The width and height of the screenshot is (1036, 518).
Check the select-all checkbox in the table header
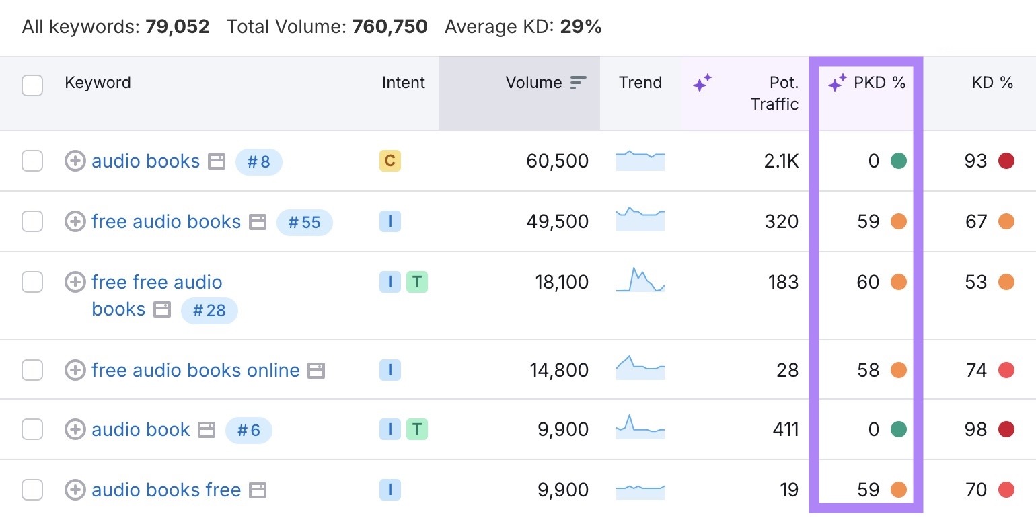pyautogui.click(x=32, y=85)
